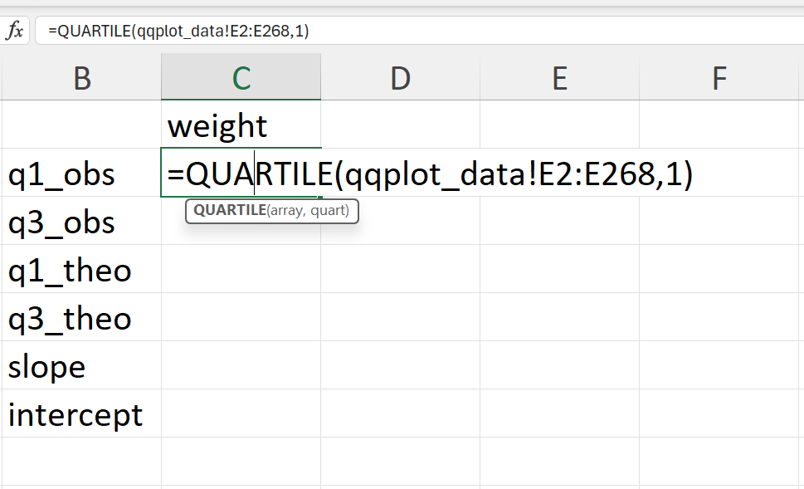804x489 pixels.
Task: Click the q1_theo label cell
Action: coord(82,269)
